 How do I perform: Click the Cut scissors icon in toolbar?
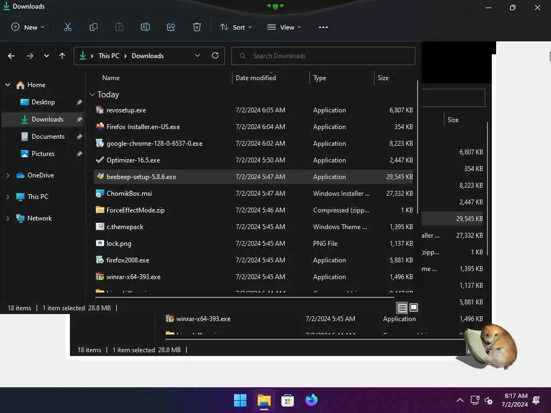[x=67, y=27]
